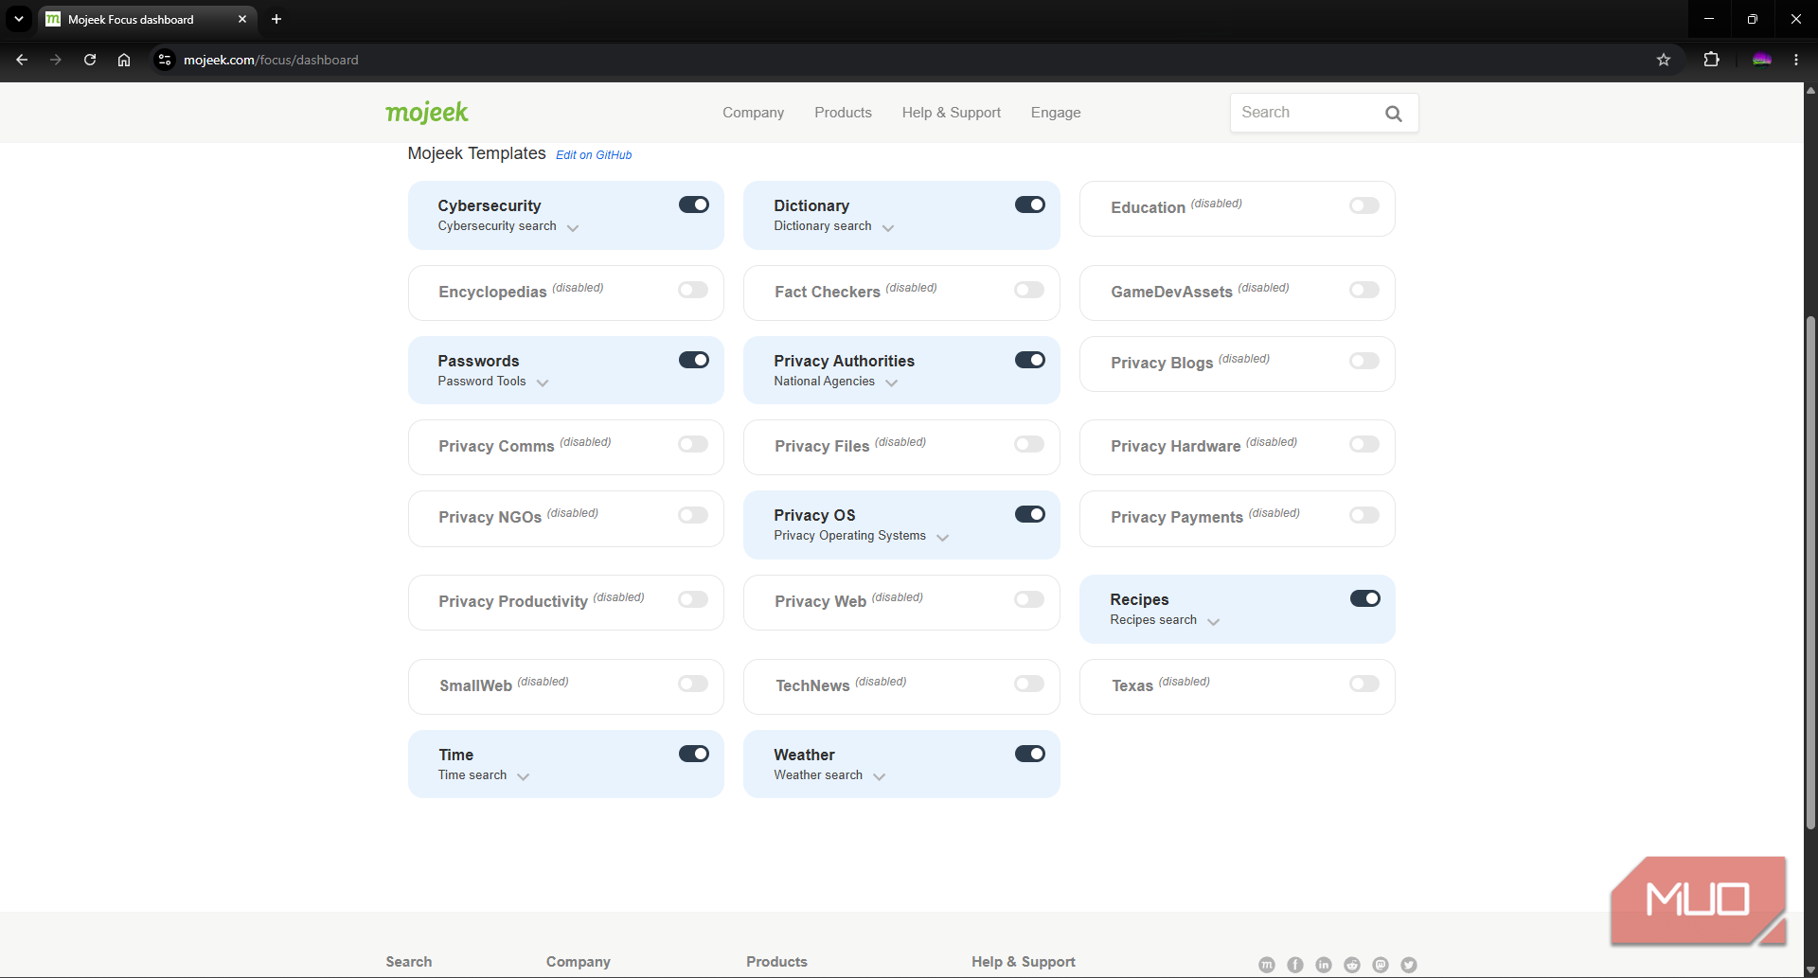Expand the Cybersecurity search chevron

click(573, 228)
